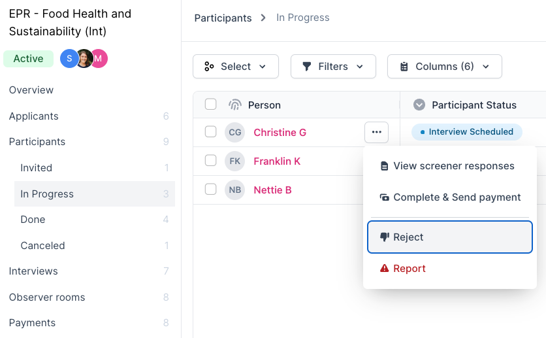Screen dimensions: 546x338
Task: Click the blue S collaborator avatar
Action: click(x=69, y=59)
